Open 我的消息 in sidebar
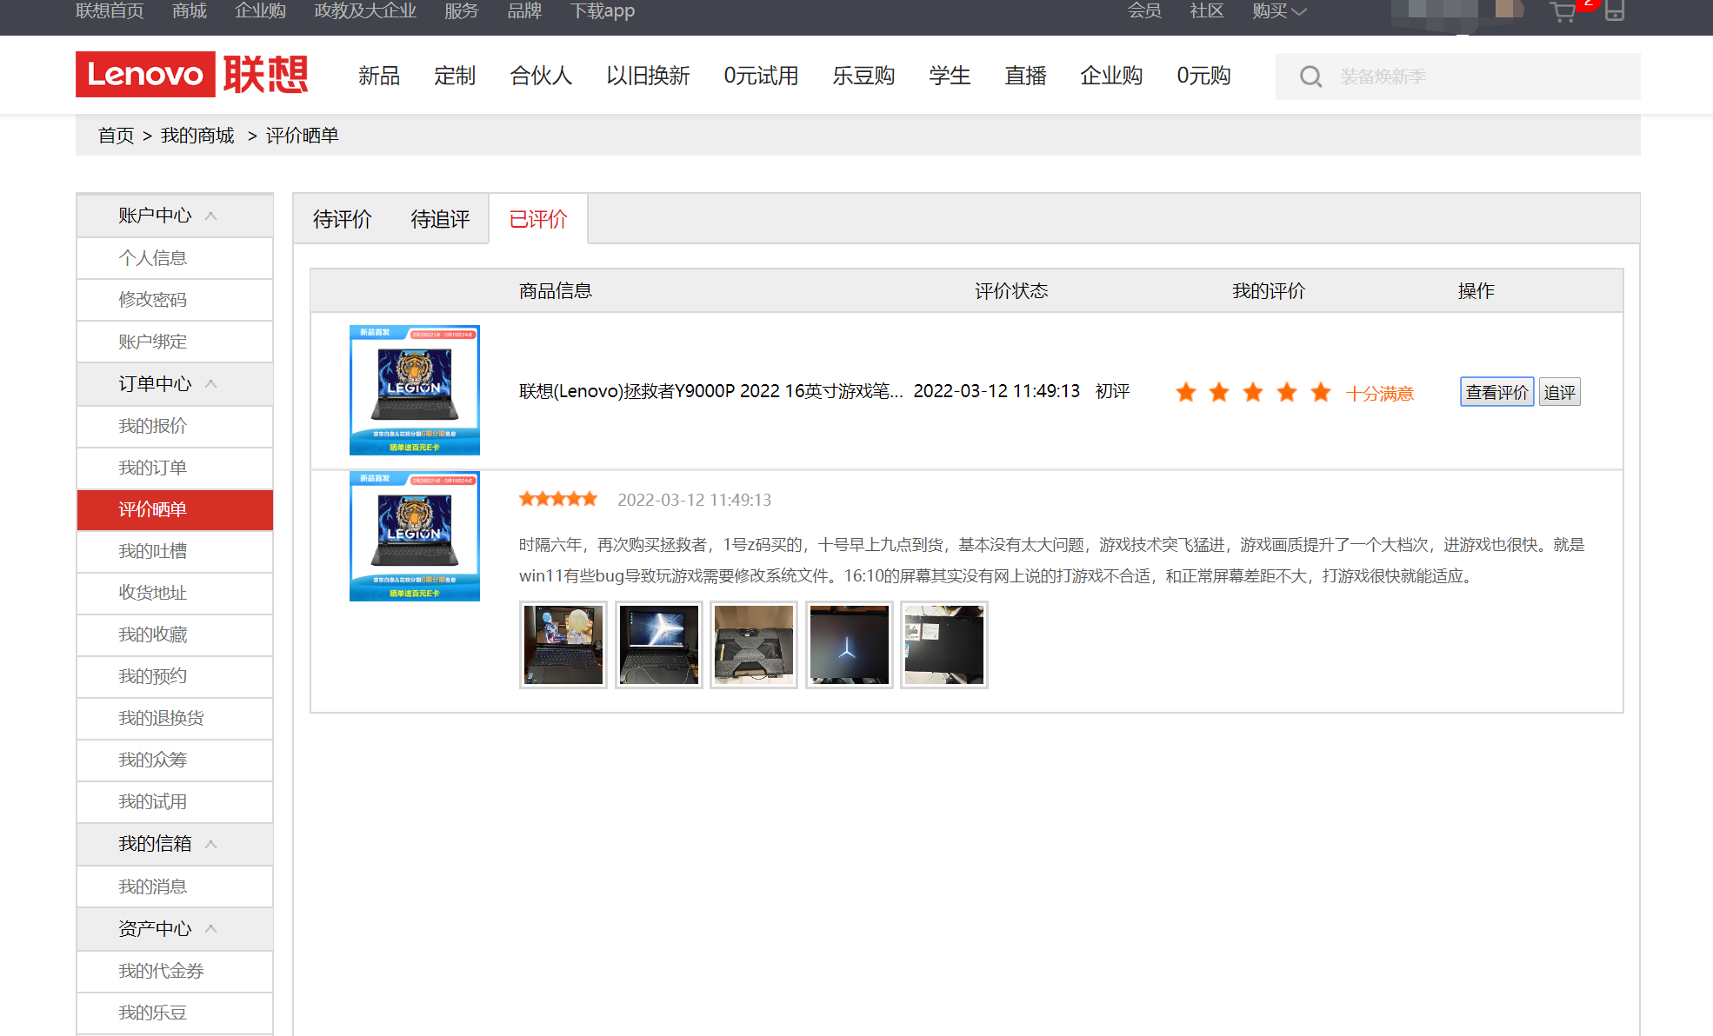Viewport: 1713px width, 1036px height. (x=175, y=887)
